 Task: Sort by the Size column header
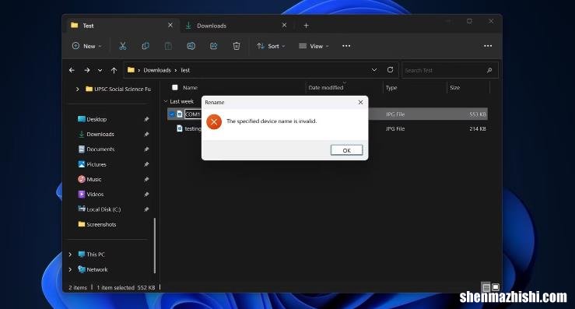454,87
